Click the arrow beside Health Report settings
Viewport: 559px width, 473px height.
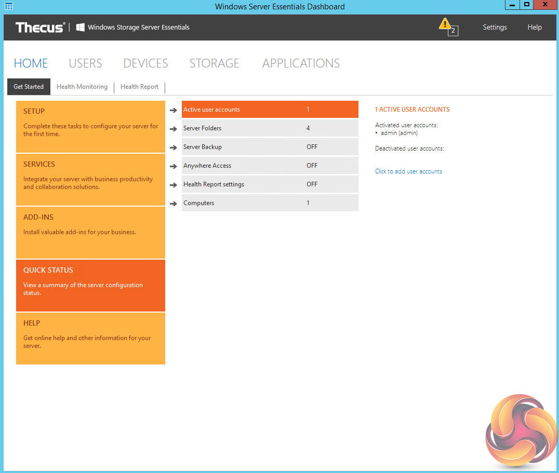coord(174,185)
